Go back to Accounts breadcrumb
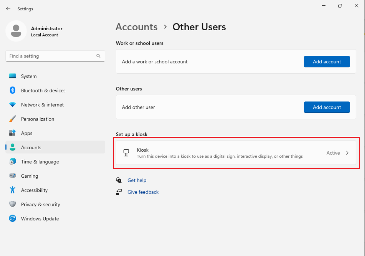The image size is (365, 256). (x=137, y=27)
